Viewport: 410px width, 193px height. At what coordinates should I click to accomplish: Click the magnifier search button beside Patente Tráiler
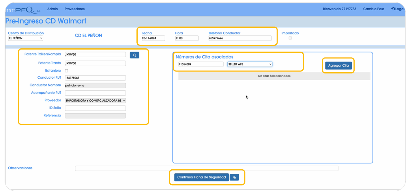click(x=134, y=55)
